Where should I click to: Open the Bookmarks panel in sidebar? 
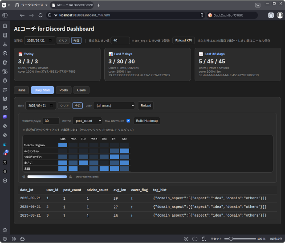[5, 26]
